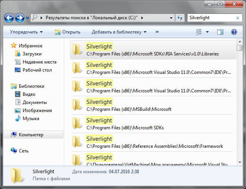Open the Музыка library
246x189 pixels.
tap(31, 119)
